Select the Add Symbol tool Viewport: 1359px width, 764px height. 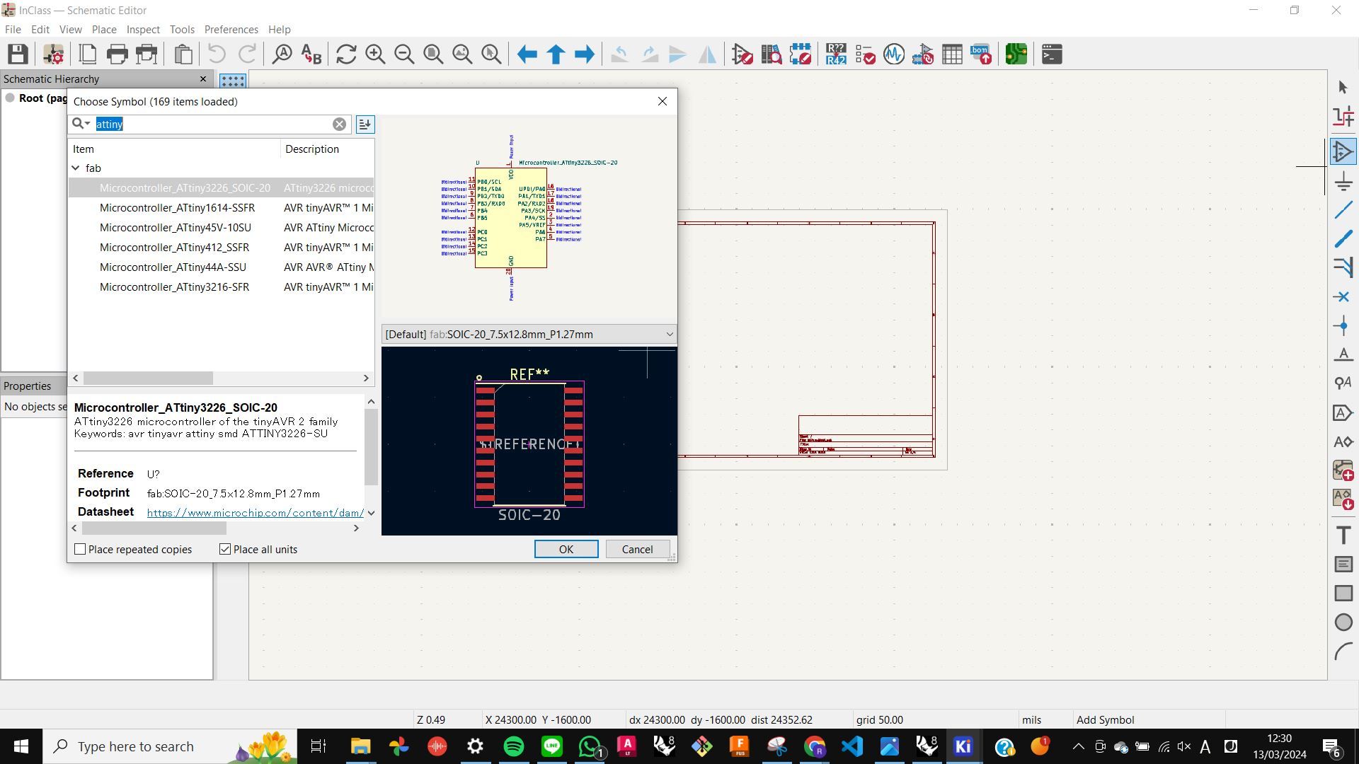1343,152
